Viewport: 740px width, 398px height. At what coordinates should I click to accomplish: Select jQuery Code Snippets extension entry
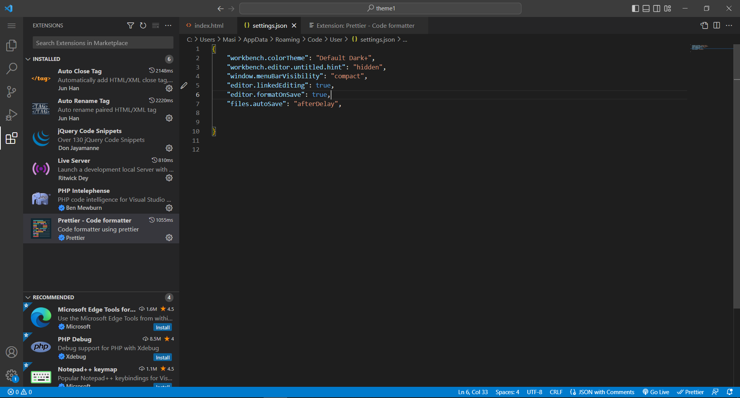pos(101,139)
